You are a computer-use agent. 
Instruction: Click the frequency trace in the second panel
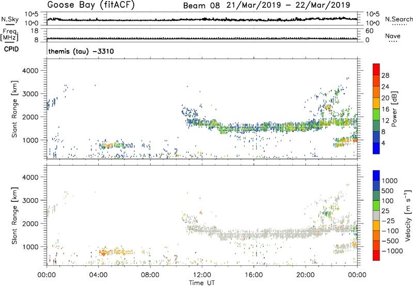click(x=202, y=39)
